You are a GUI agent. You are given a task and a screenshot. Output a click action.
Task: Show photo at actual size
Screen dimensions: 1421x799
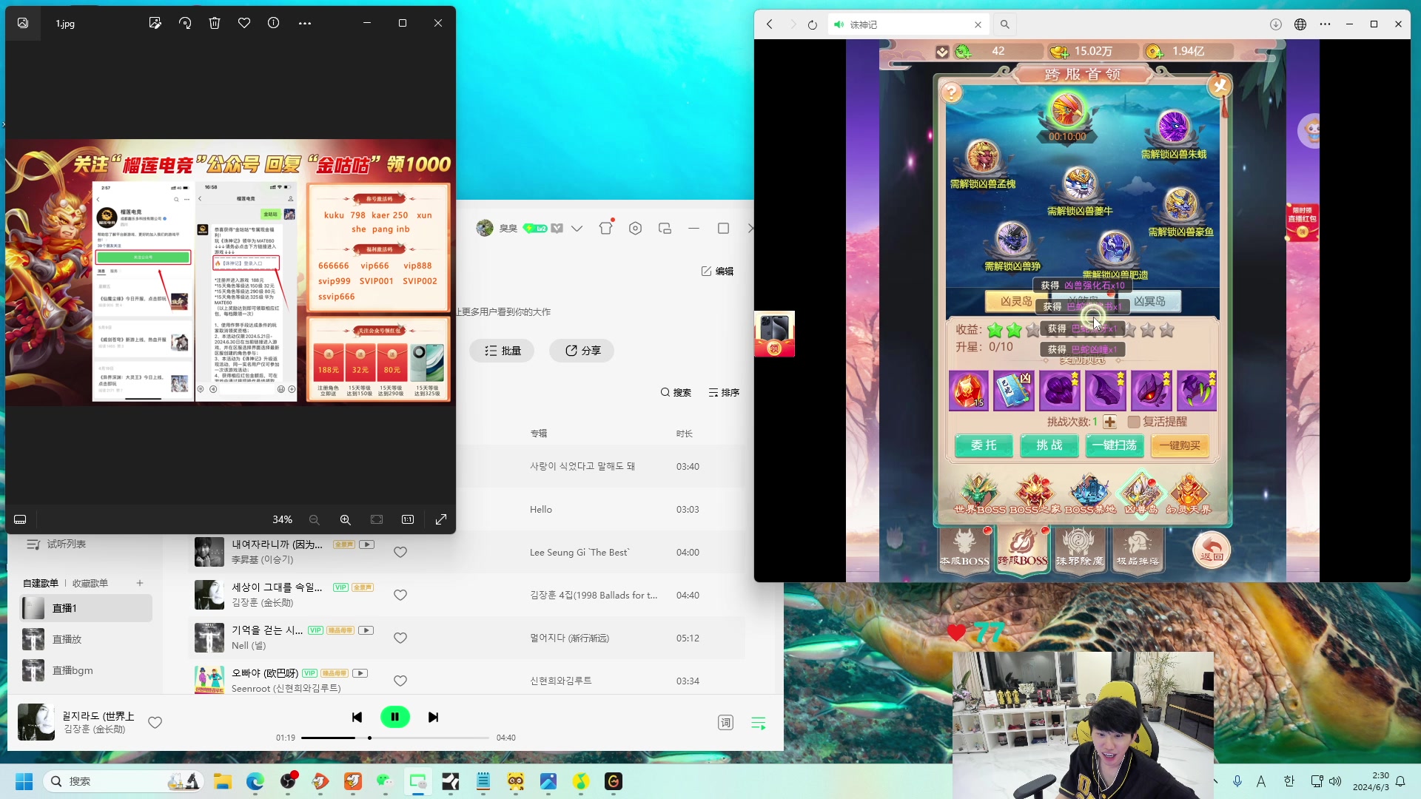pos(408,519)
